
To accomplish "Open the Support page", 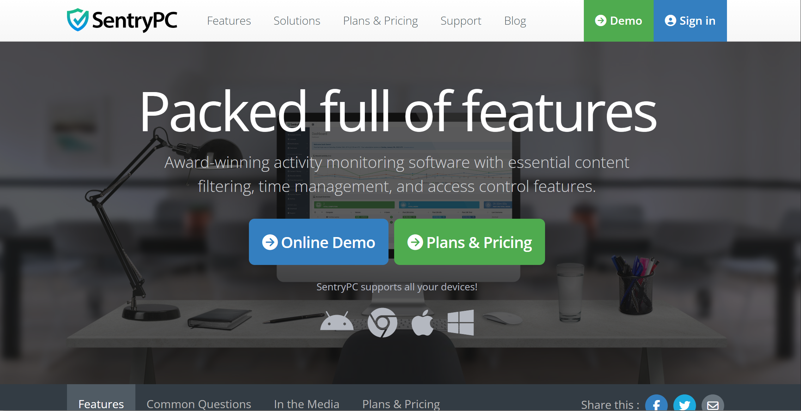I will [461, 21].
